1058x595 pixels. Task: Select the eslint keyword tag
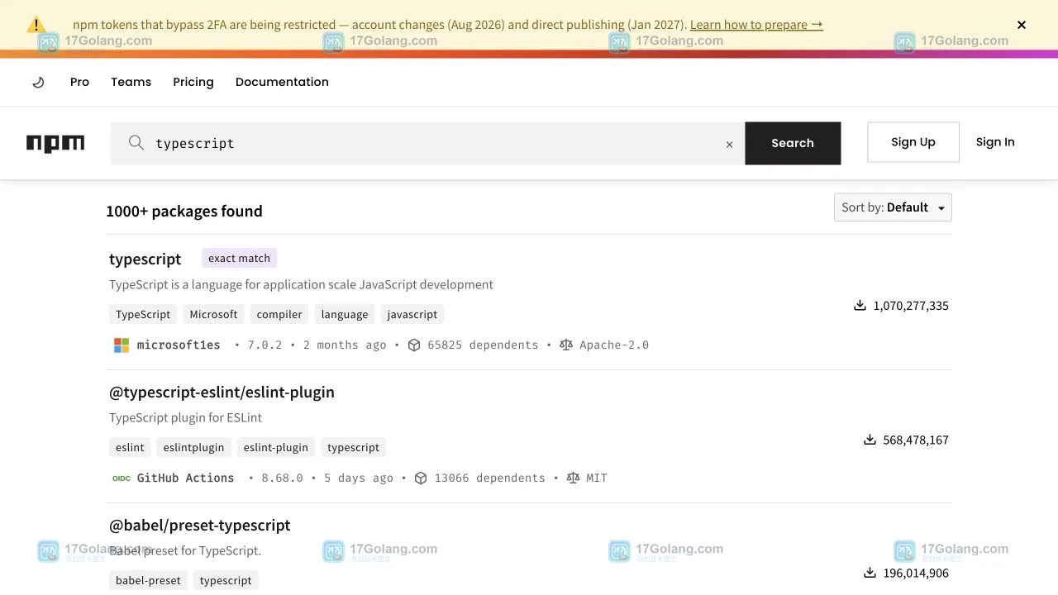pyautogui.click(x=130, y=447)
